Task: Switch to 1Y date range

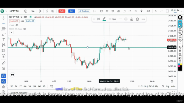Action: click(20, 86)
